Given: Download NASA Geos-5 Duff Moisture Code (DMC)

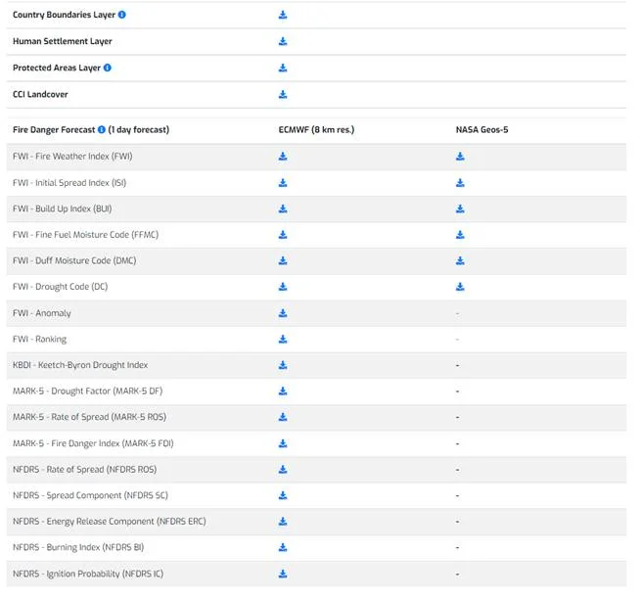Looking at the screenshot, I should click(x=460, y=260).
